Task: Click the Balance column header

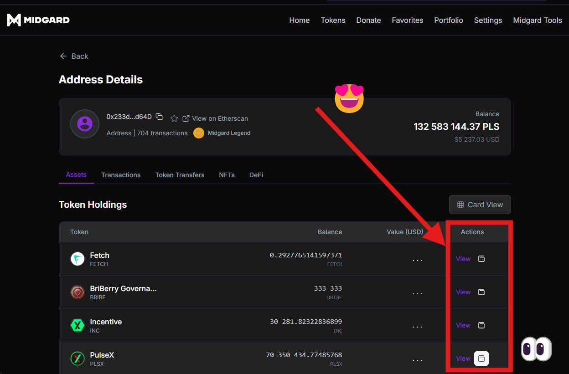Action: pos(330,232)
